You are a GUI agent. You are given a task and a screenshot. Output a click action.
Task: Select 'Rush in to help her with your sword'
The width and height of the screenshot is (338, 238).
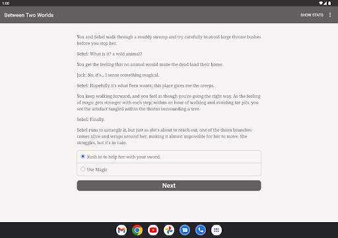click(169, 157)
